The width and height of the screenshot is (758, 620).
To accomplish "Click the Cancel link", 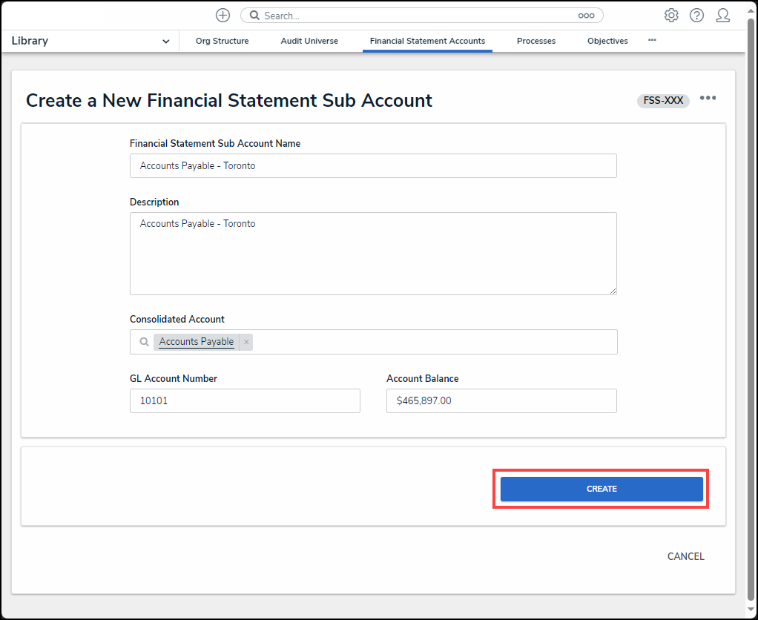I will [x=685, y=556].
